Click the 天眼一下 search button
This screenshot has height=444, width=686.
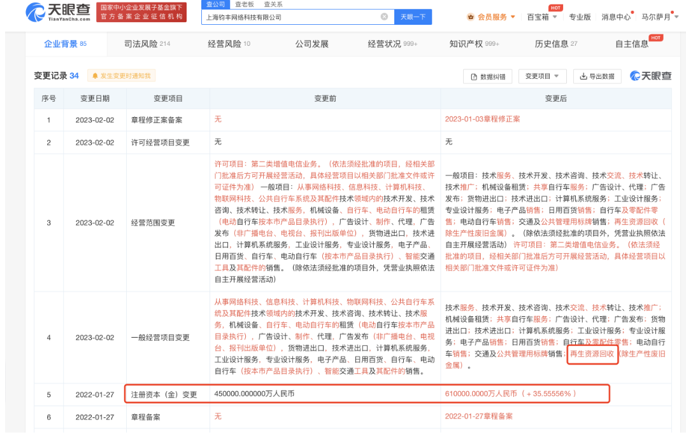(413, 17)
